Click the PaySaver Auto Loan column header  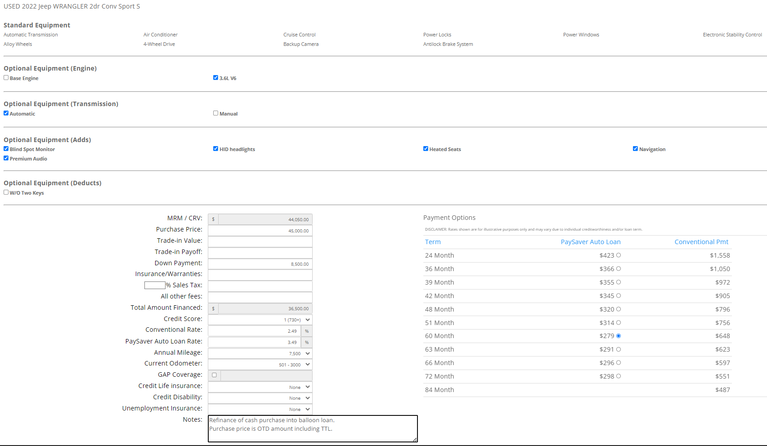[591, 242]
